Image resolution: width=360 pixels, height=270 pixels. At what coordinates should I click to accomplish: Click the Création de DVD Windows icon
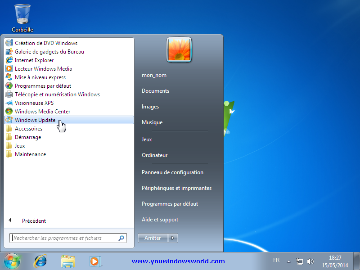click(9, 43)
